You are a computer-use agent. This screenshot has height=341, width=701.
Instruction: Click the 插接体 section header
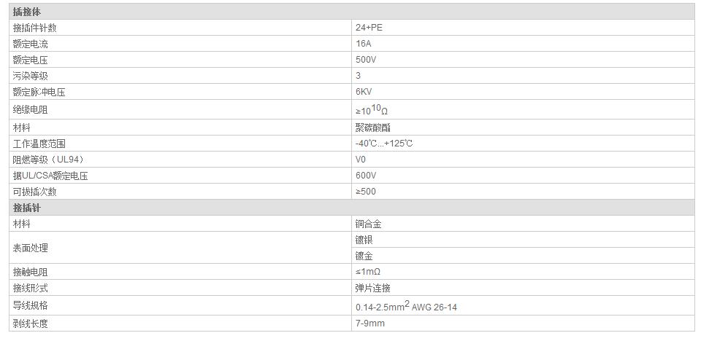pyautogui.click(x=27, y=12)
